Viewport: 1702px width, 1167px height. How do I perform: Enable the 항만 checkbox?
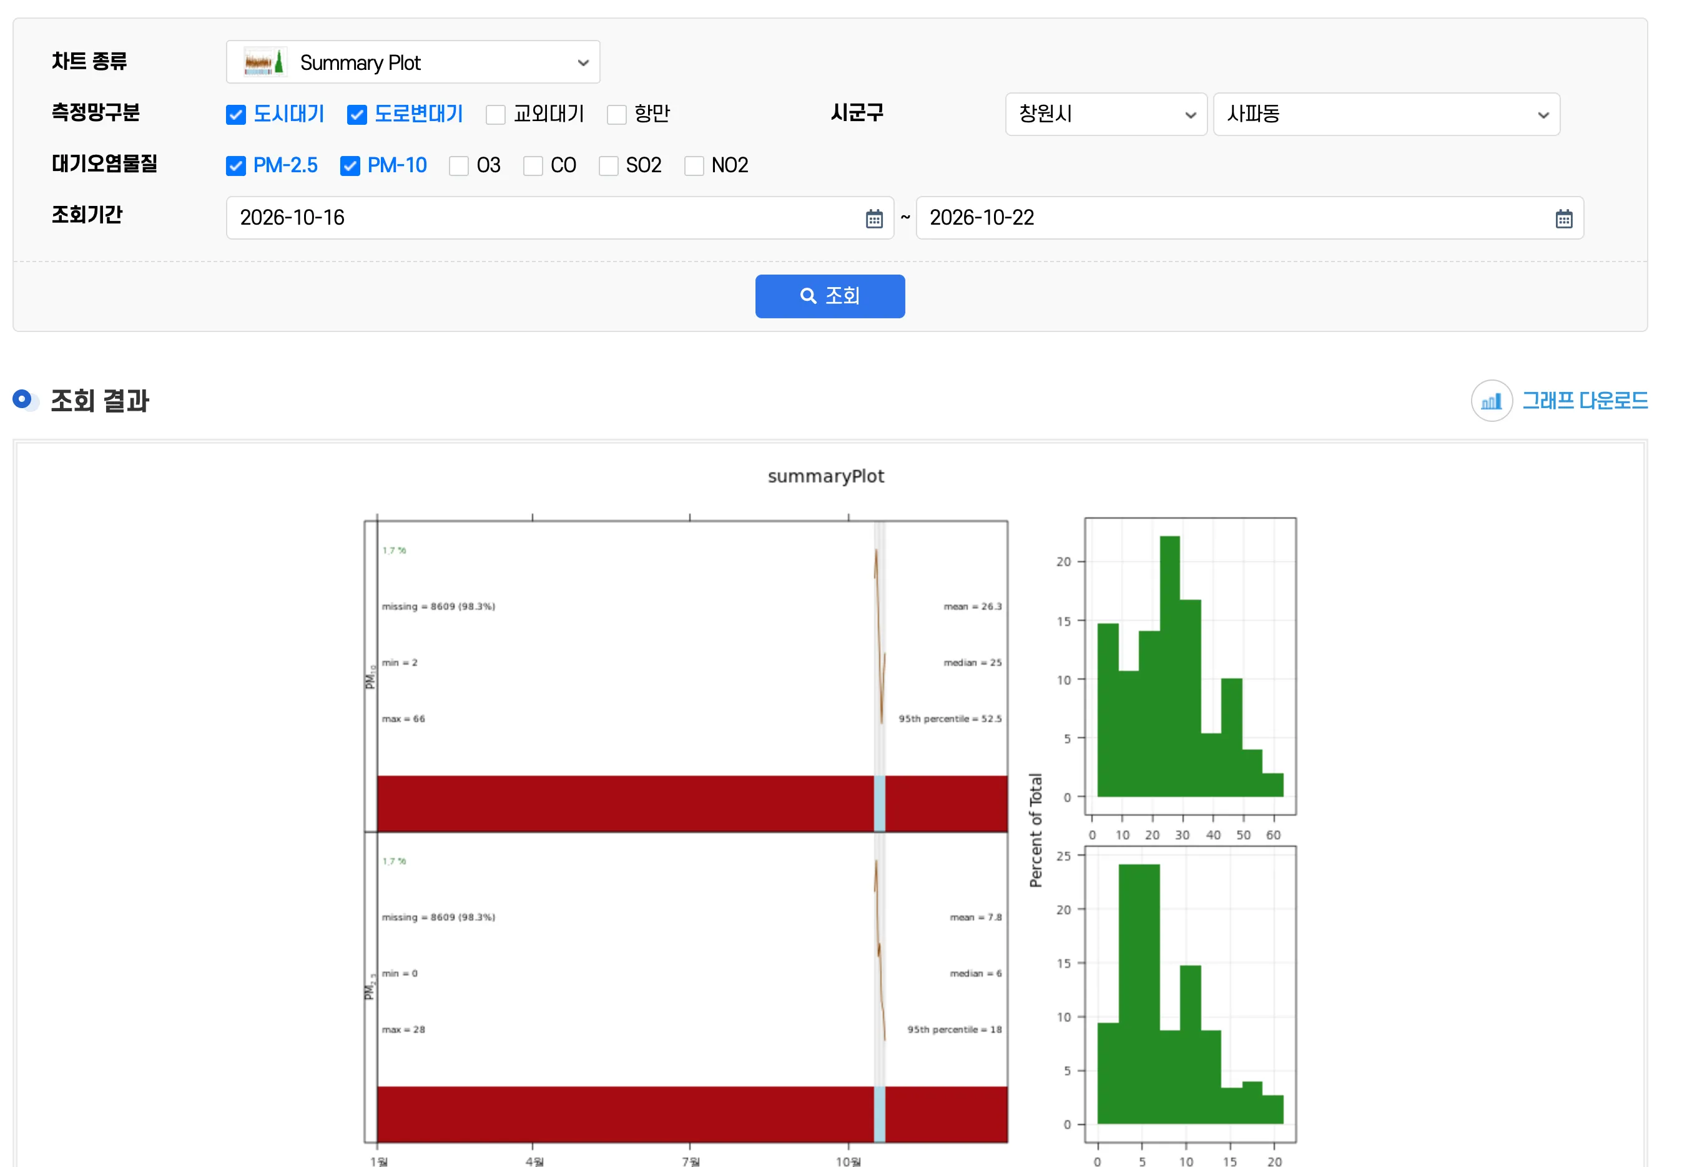coord(617,115)
